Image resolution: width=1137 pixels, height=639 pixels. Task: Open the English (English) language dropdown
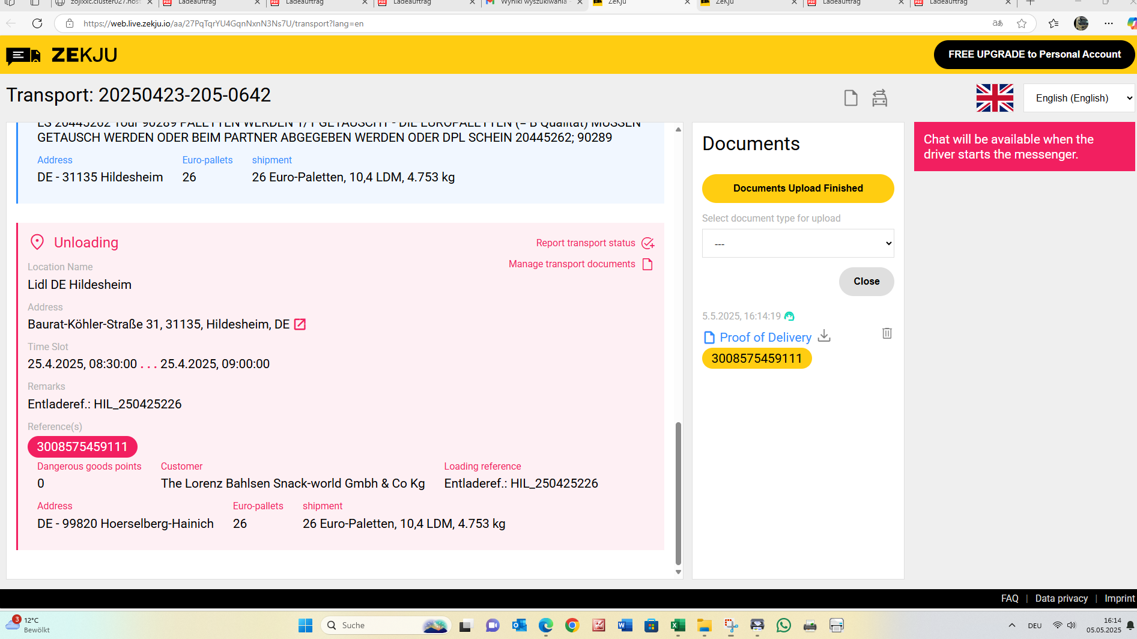pyautogui.click(x=1079, y=98)
